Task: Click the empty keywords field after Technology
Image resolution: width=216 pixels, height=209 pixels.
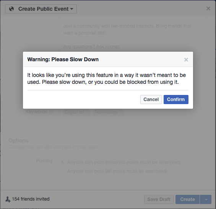Action: [x=165, y=112]
